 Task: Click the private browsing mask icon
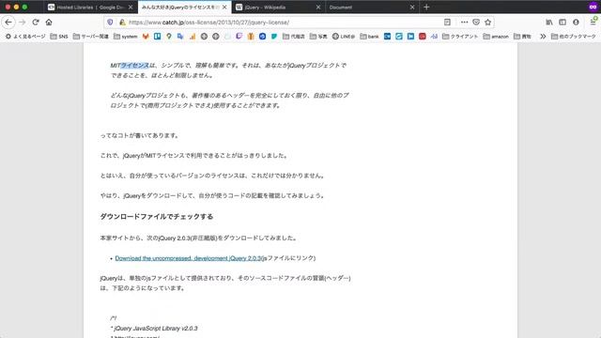click(593, 7)
